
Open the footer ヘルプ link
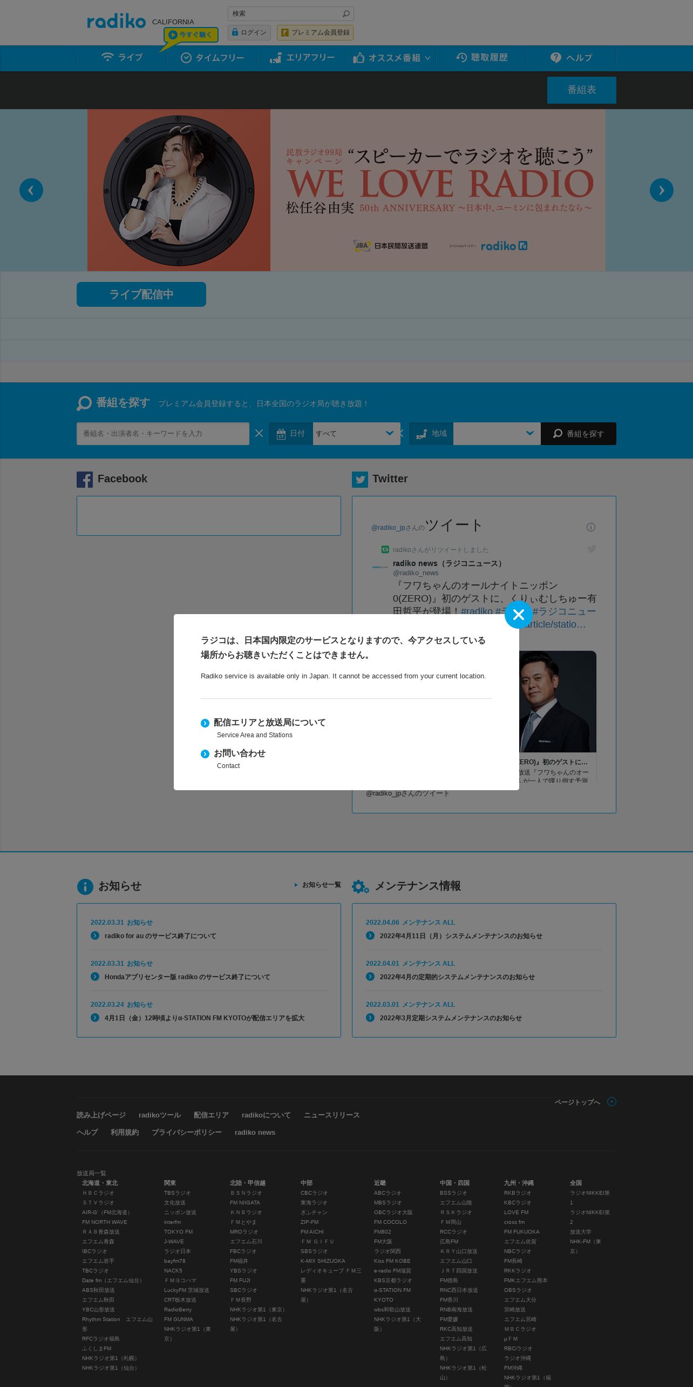click(x=87, y=1132)
